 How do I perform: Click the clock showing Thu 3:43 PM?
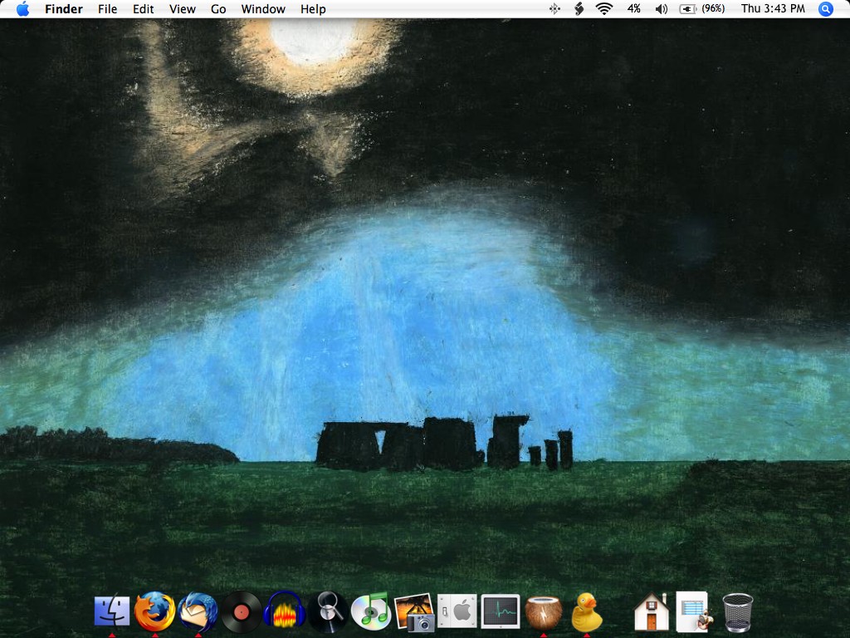773,8
